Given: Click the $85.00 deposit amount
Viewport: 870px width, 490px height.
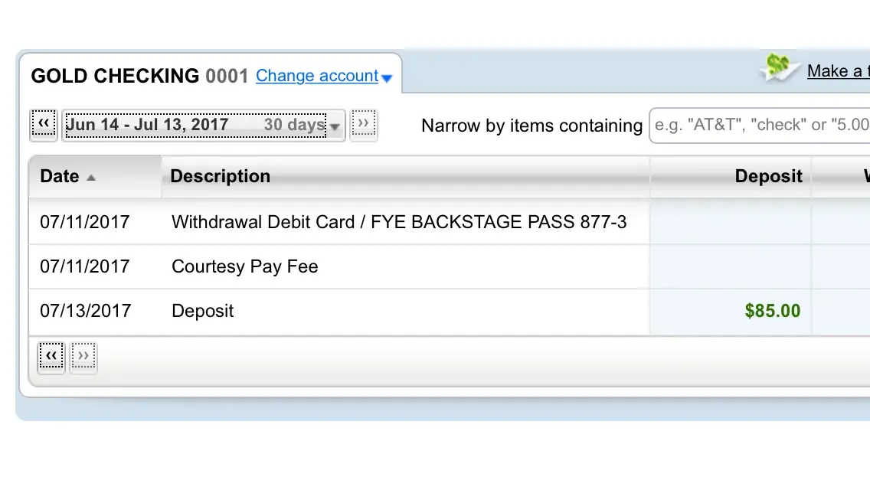Looking at the screenshot, I should [x=772, y=311].
